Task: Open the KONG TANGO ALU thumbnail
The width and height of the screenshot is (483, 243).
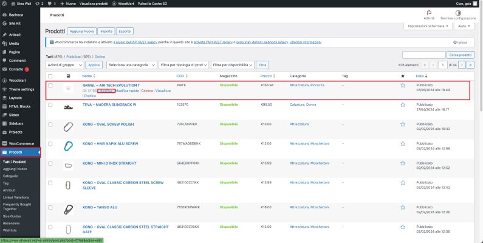Action: [68, 210]
